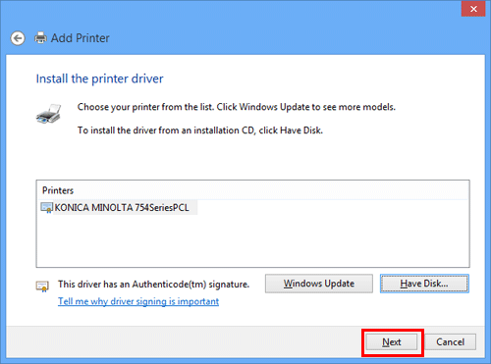Cancel the Add Printer wizard
The height and width of the screenshot is (364, 491).
[x=450, y=342]
